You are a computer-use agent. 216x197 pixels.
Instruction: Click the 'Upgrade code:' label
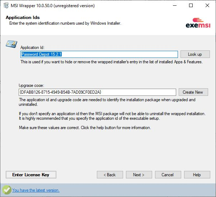click(x=32, y=85)
